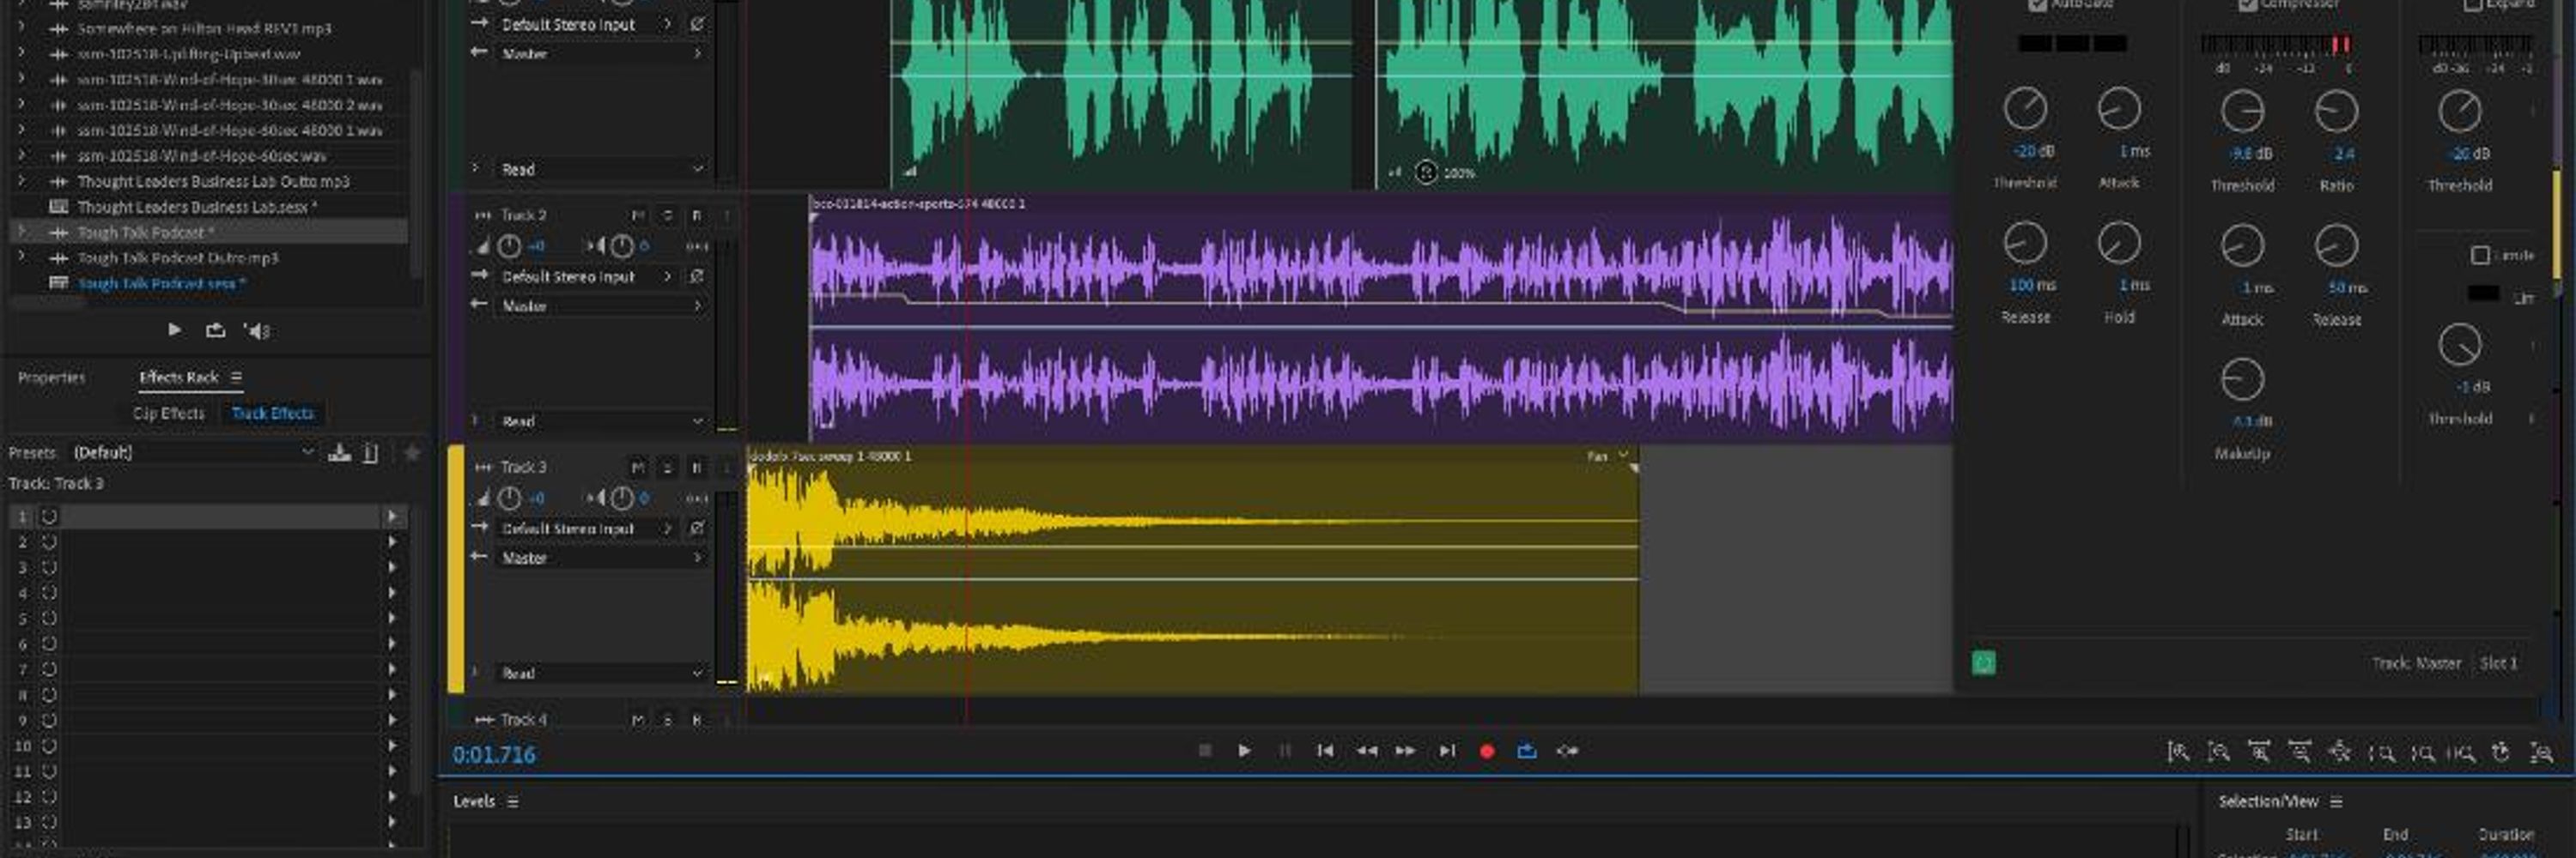Switch to Clip Effects
The height and width of the screenshot is (858, 2576).
click(168, 413)
